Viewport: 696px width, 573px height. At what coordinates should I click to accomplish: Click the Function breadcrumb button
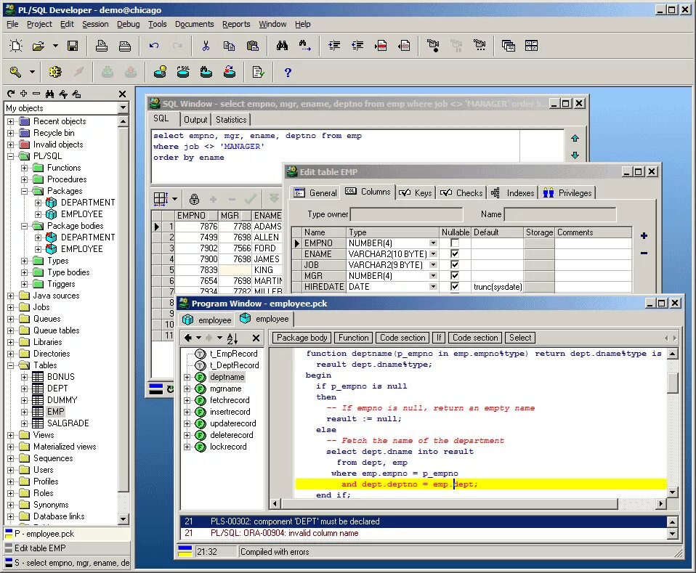pos(353,338)
